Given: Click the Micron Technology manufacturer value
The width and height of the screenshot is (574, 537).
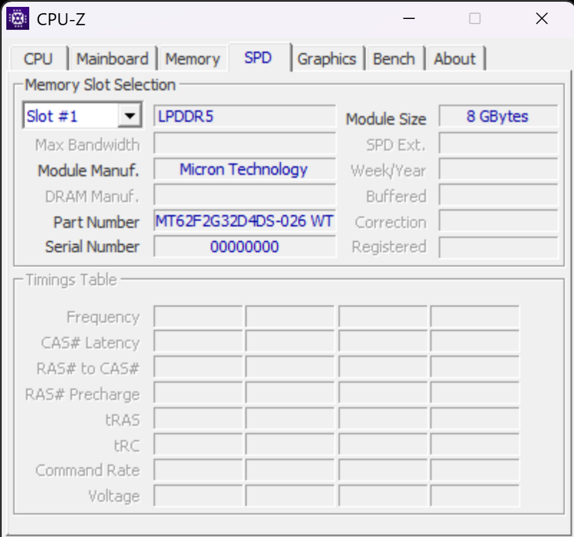Looking at the screenshot, I should [x=245, y=169].
